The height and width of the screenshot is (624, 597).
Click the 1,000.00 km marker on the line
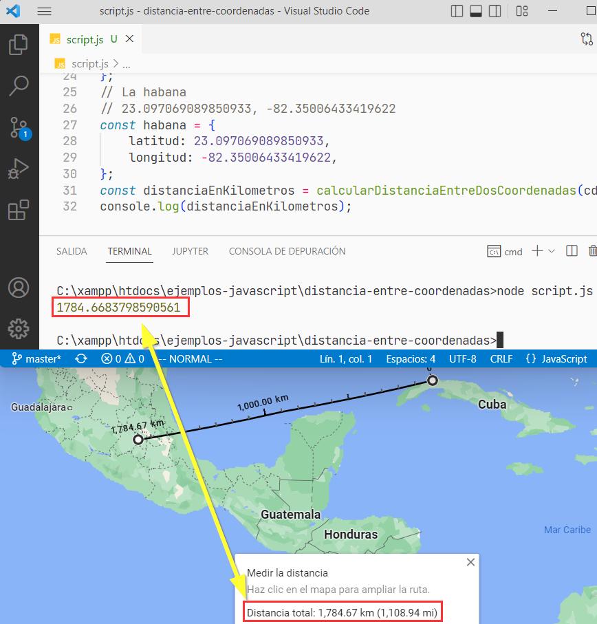263,402
